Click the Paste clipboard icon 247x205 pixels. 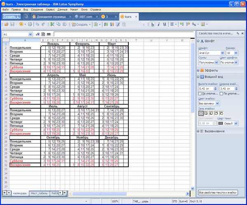64,24
